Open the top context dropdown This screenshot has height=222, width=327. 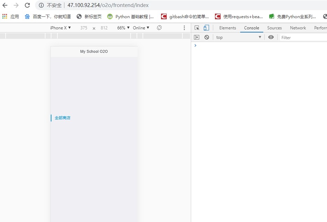[x=238, y=37]
